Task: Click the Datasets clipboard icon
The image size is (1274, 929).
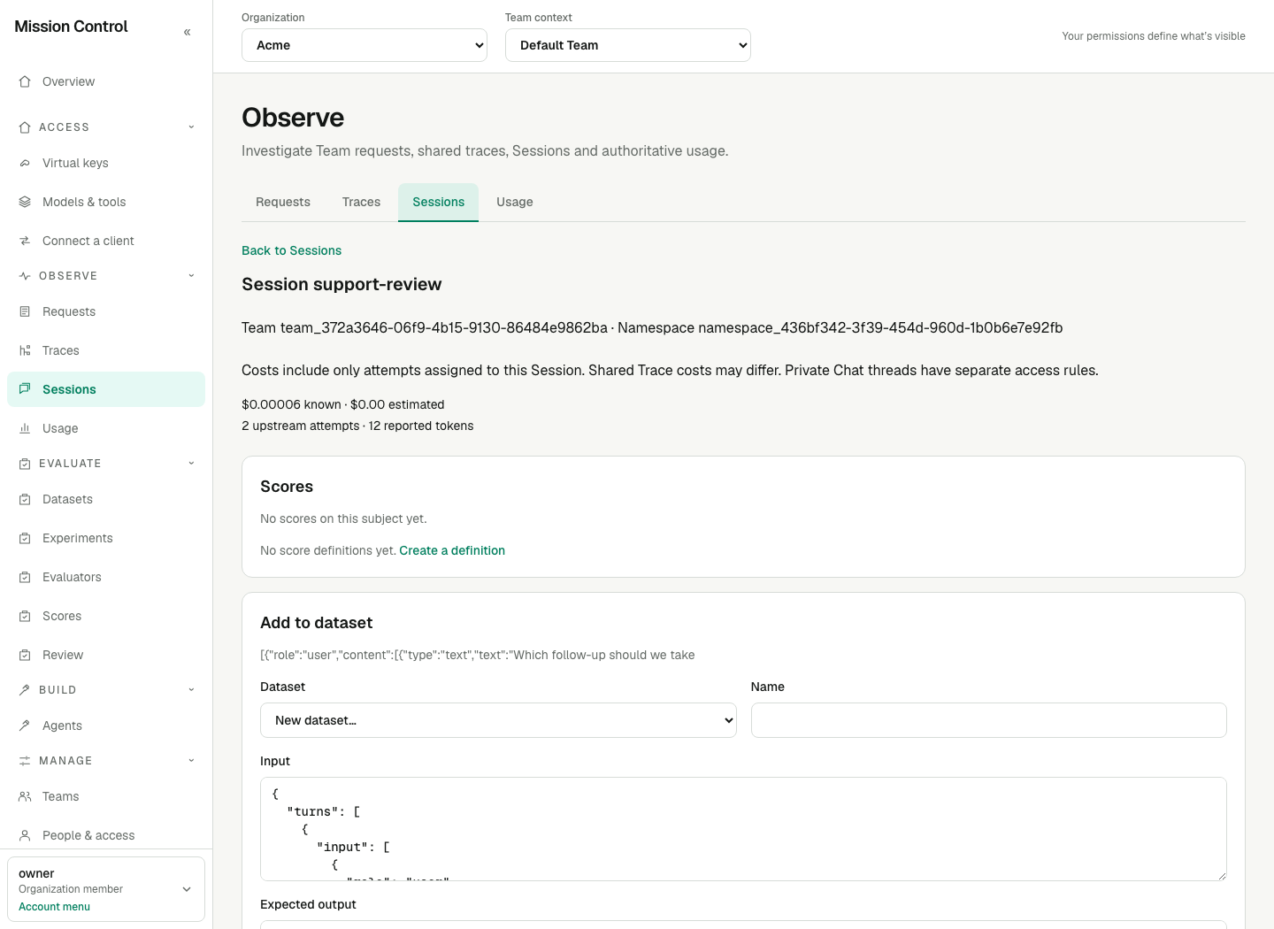Action: tap(25, 499)
